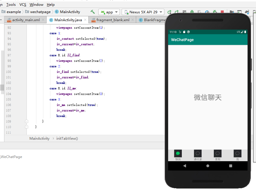Click 'viewpager.setCurrentItem(3);' code line

[x=81, y=94]
